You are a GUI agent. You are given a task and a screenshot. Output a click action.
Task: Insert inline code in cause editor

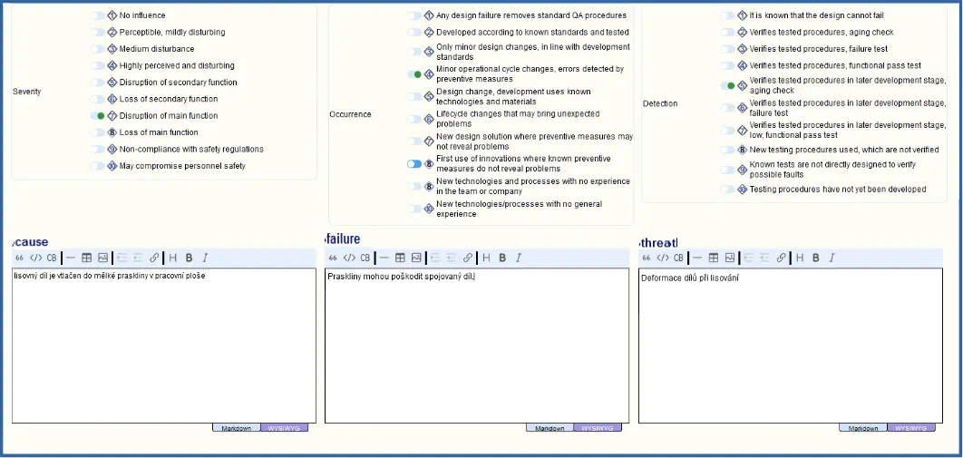coord(35,258)
